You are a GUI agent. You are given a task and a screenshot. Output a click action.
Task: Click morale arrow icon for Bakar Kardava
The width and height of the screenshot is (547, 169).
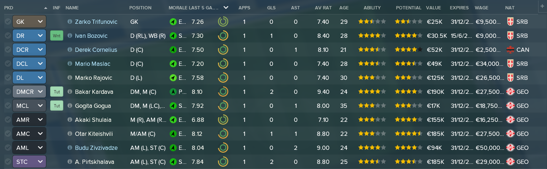172,92
